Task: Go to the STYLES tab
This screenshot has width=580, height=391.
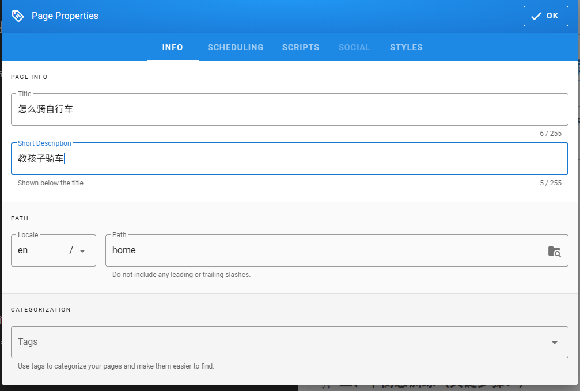Action: coord(406,47)
